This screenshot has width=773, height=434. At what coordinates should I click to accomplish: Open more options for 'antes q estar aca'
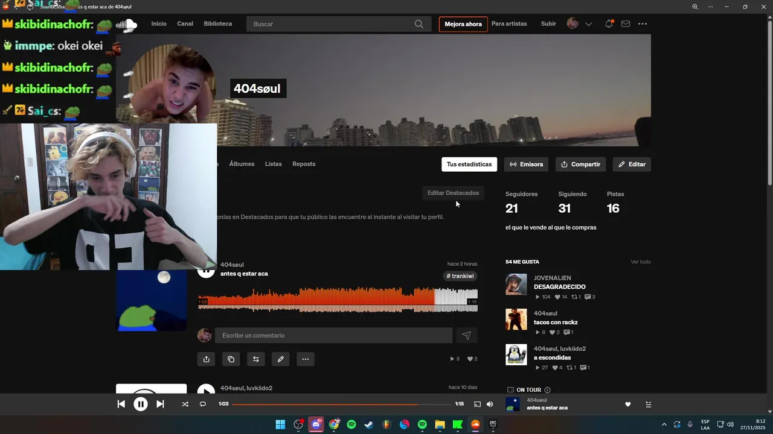tap(305, 359)
